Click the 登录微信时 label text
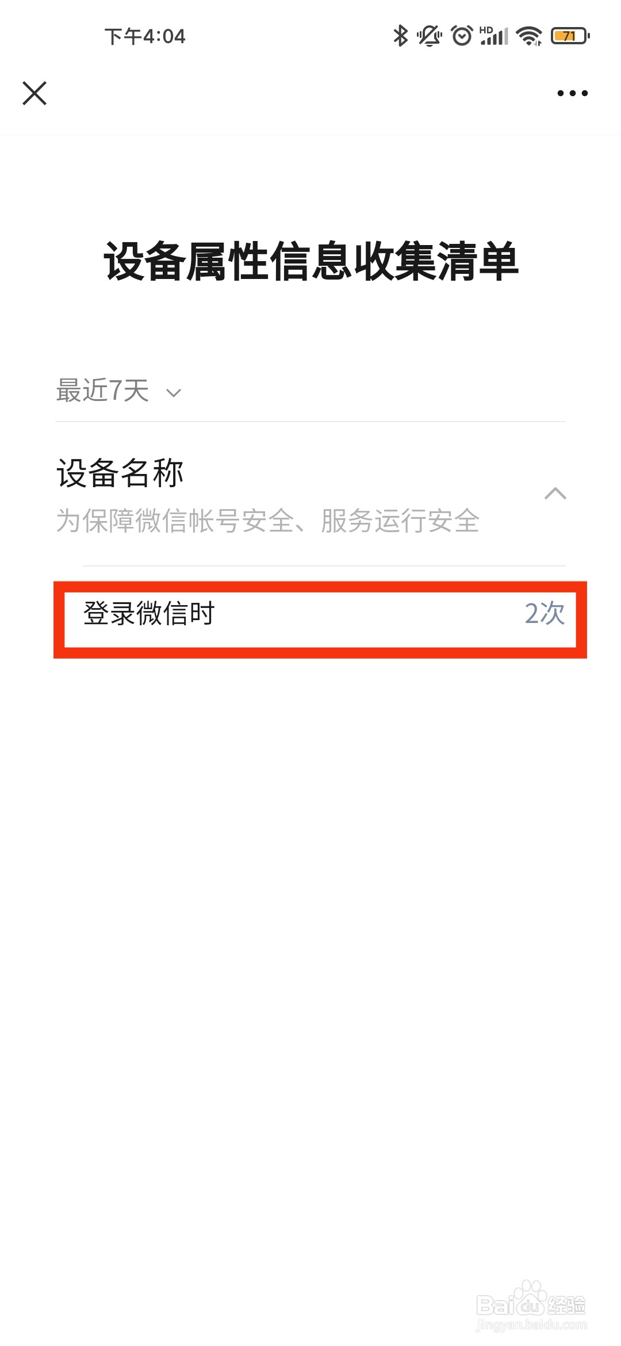Screen dimensions: 621x1346 tap(149, 613)
